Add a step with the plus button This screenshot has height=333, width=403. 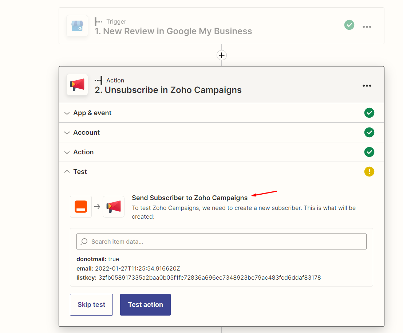coord(222,55)
